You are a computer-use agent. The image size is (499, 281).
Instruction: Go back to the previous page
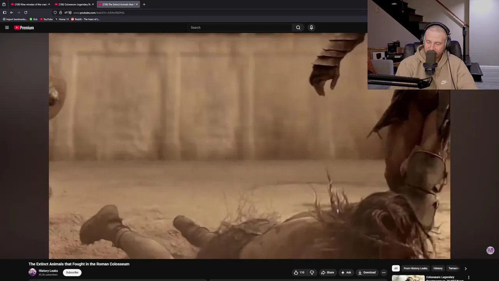coord(11,12)
